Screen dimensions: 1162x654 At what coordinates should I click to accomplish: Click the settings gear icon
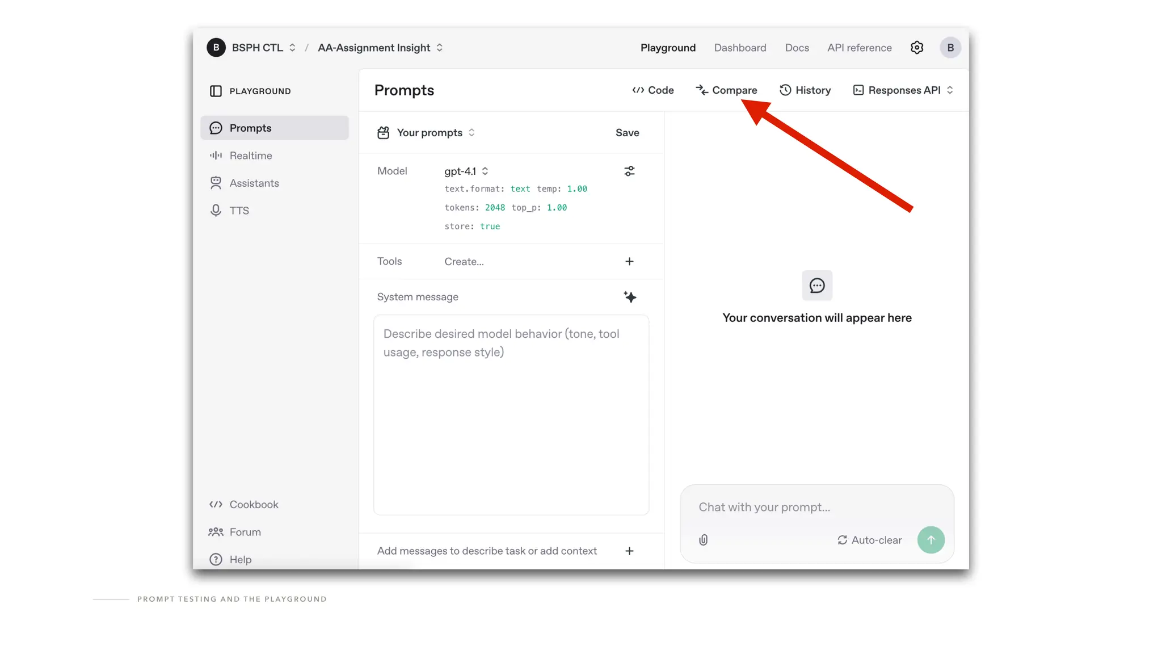coord(917,48)
